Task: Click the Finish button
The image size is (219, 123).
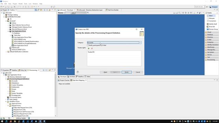Action: coord(127,72)
